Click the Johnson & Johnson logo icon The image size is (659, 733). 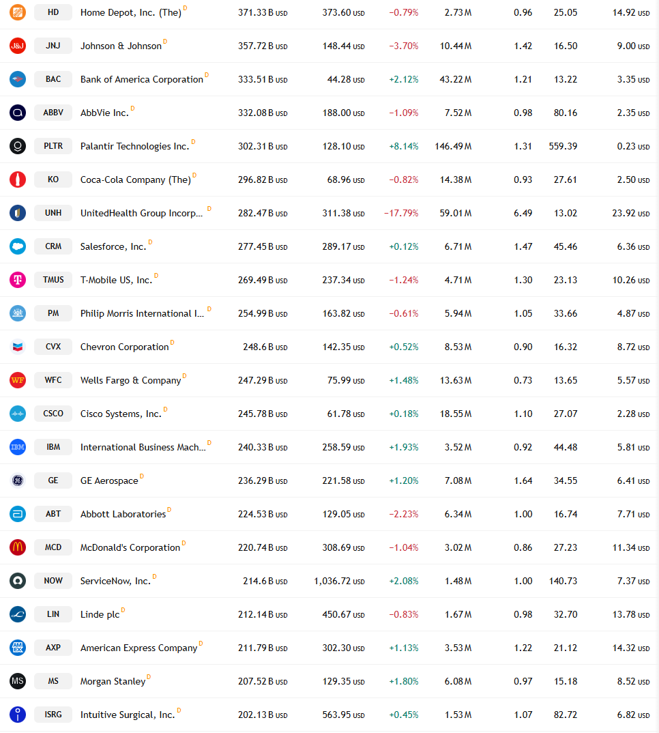[18, 46]
